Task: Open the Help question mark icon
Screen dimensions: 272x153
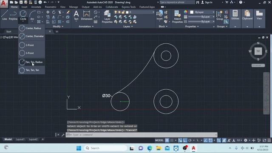Action: [241, 2]
